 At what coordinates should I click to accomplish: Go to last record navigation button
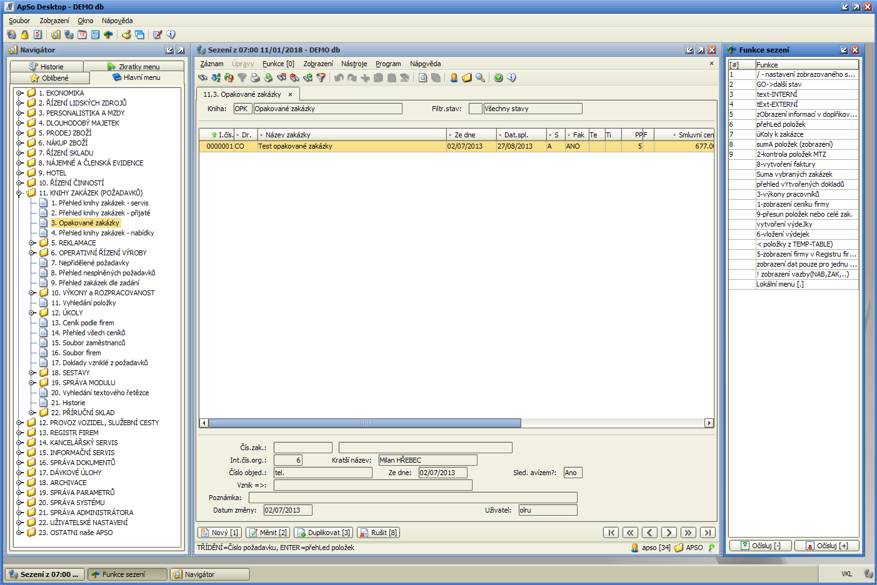click(x=707, y=533)
